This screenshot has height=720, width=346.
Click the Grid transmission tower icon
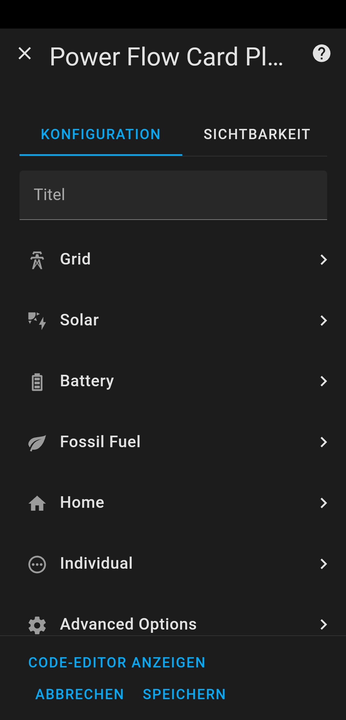37,260
